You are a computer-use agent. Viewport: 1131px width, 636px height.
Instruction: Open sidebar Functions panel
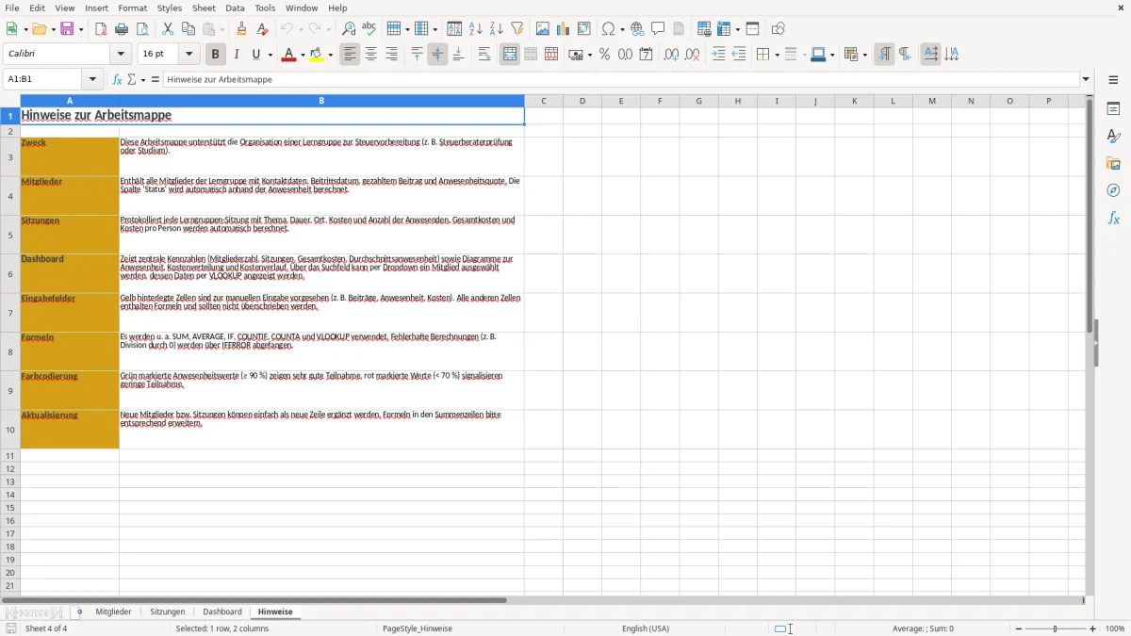coord(1113,219)
